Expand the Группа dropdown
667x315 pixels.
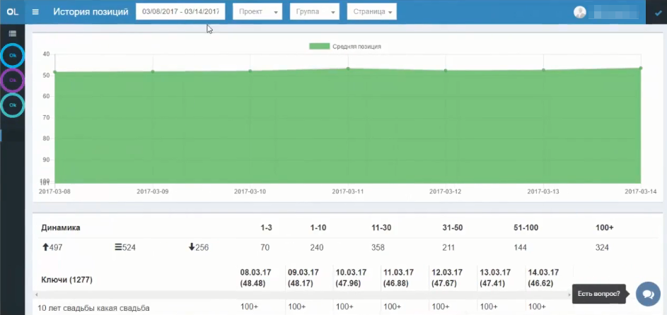(315, 12)
